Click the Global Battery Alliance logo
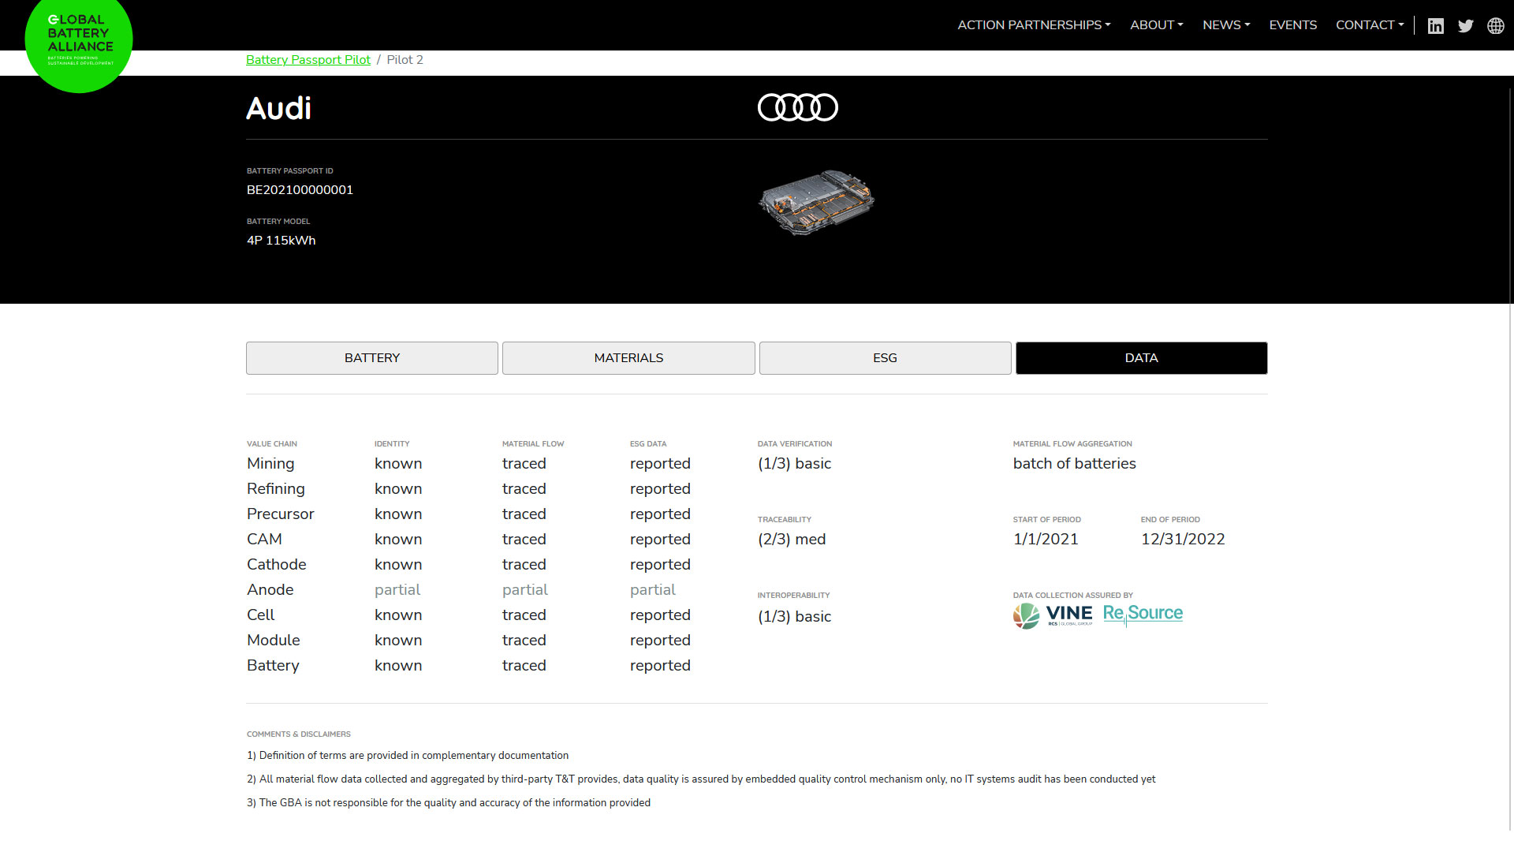Image resolution: width=1514 pixels, height=852 pixels. [x=79, y=41]
